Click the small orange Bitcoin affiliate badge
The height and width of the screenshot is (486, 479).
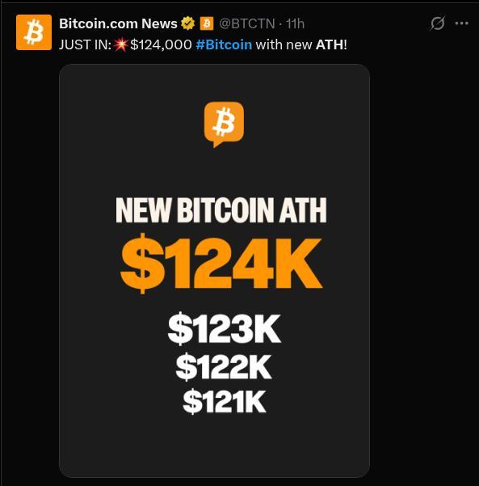point(207,23)
